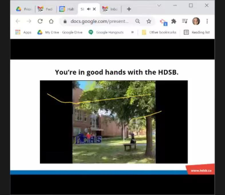Screen dimensions: 225x195
Task: Close the active Slides tab
Action: tap(94, 9)
